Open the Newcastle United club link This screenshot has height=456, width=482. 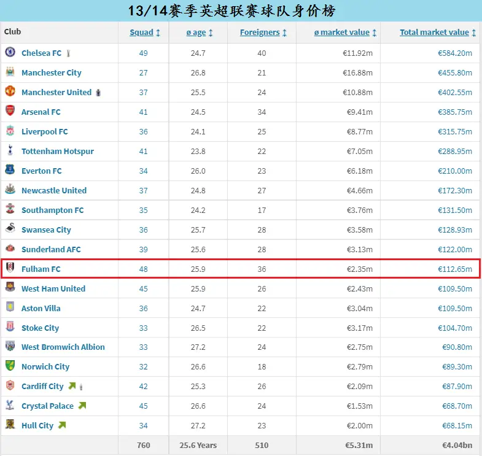[54, 190]
